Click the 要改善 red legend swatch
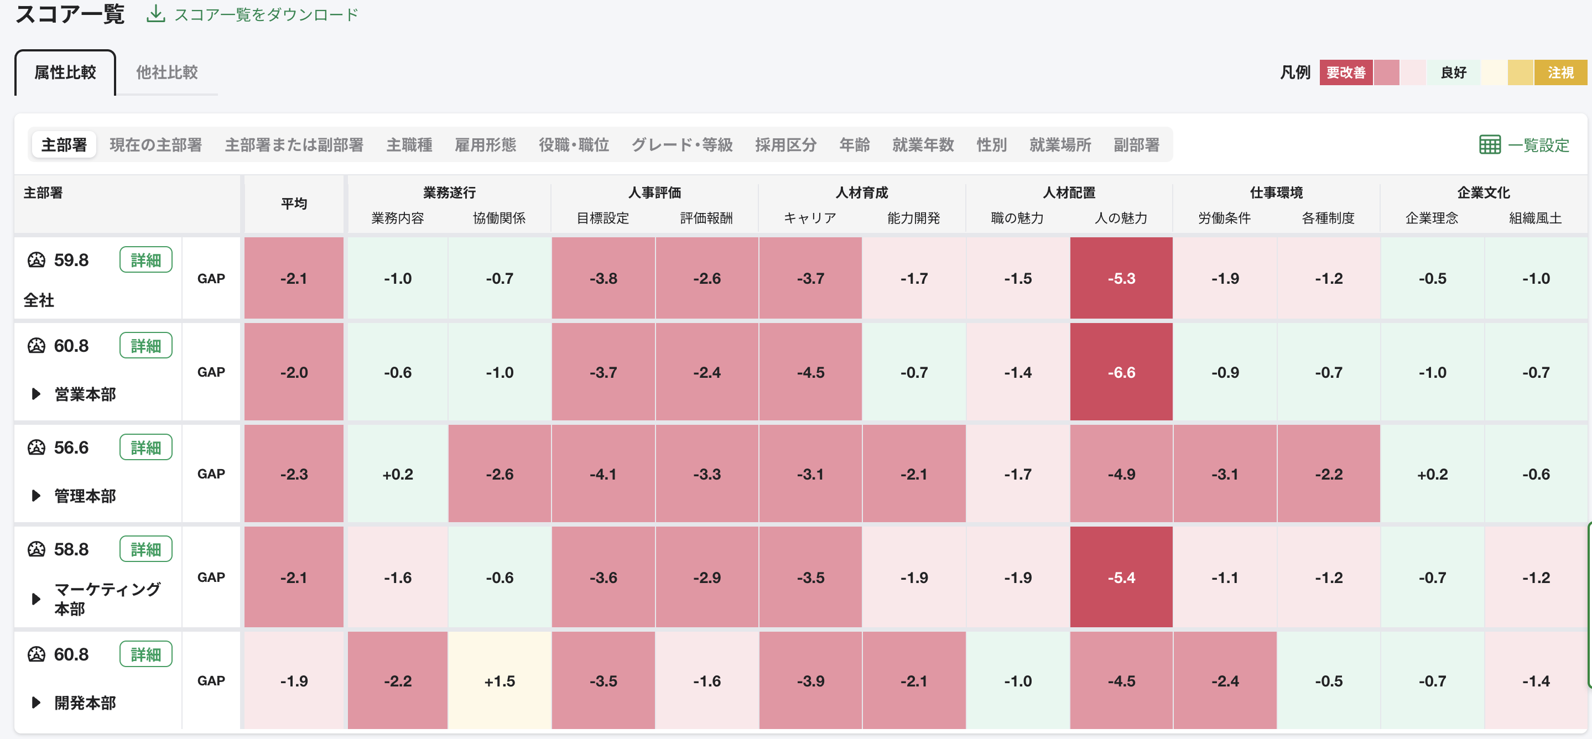Image resolution: width=1592 pixels, height=739 pixels. 1346,72
